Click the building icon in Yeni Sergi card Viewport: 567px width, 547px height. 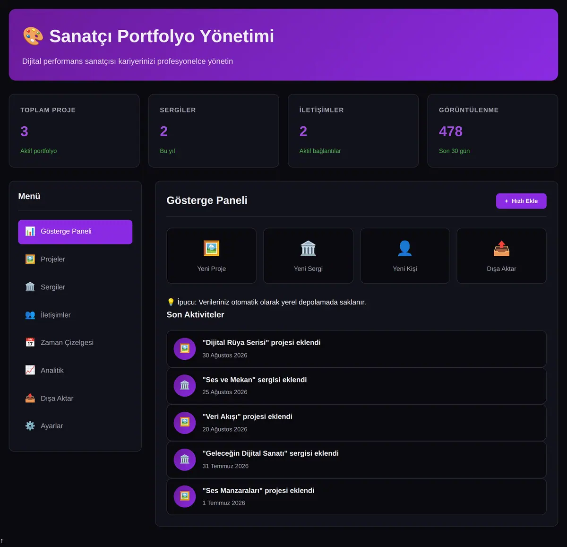308,248
